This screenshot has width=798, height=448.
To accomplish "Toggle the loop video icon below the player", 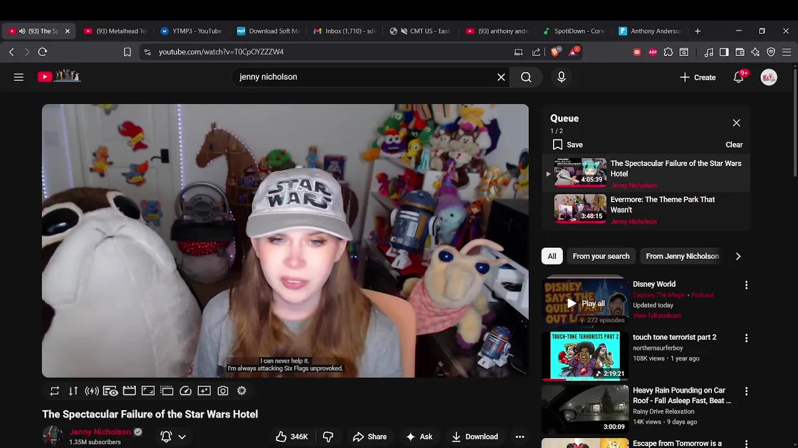I will pyautogui.click(x=54, y=391).
